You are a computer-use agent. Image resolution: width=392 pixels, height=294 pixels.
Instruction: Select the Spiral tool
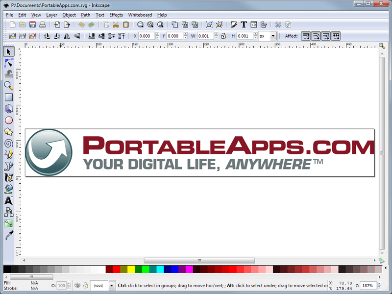8,143
